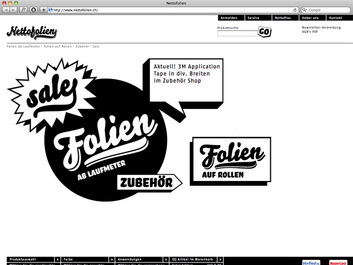Click the Verified by Visa badge
The height and width of the screenshot is (265, 353).
(x=311, y=263)
